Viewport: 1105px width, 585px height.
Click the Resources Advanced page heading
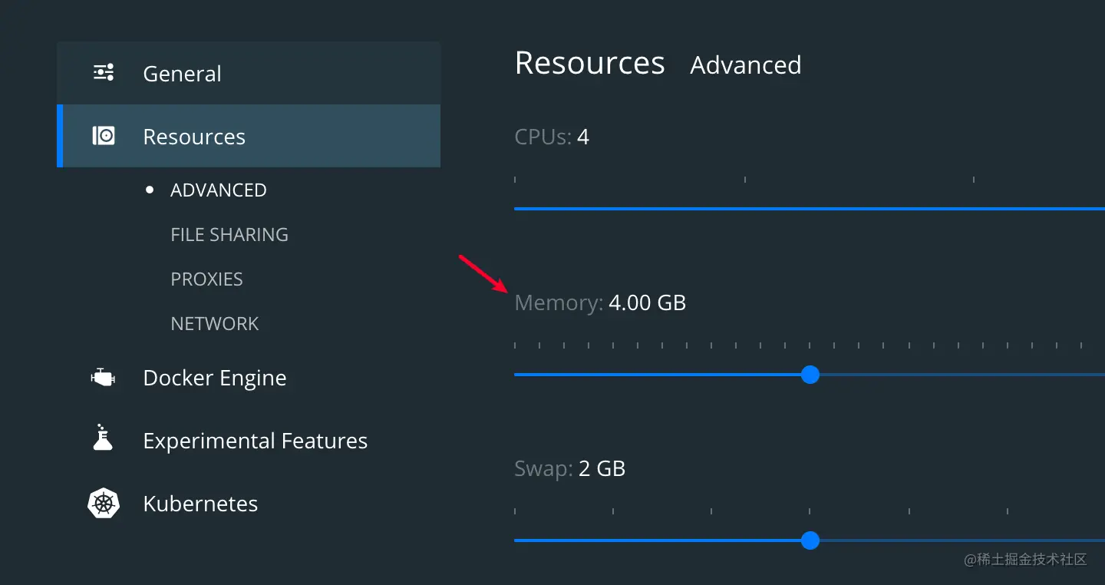[658, 64]
